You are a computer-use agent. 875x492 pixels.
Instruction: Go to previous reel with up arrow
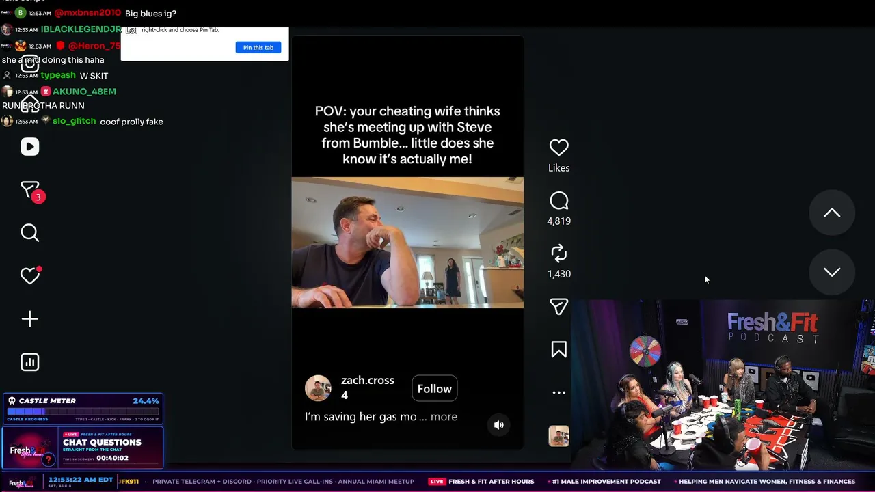click(x=832, y=213)
